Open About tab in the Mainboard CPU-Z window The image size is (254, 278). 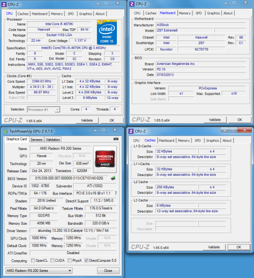(228, 13)
